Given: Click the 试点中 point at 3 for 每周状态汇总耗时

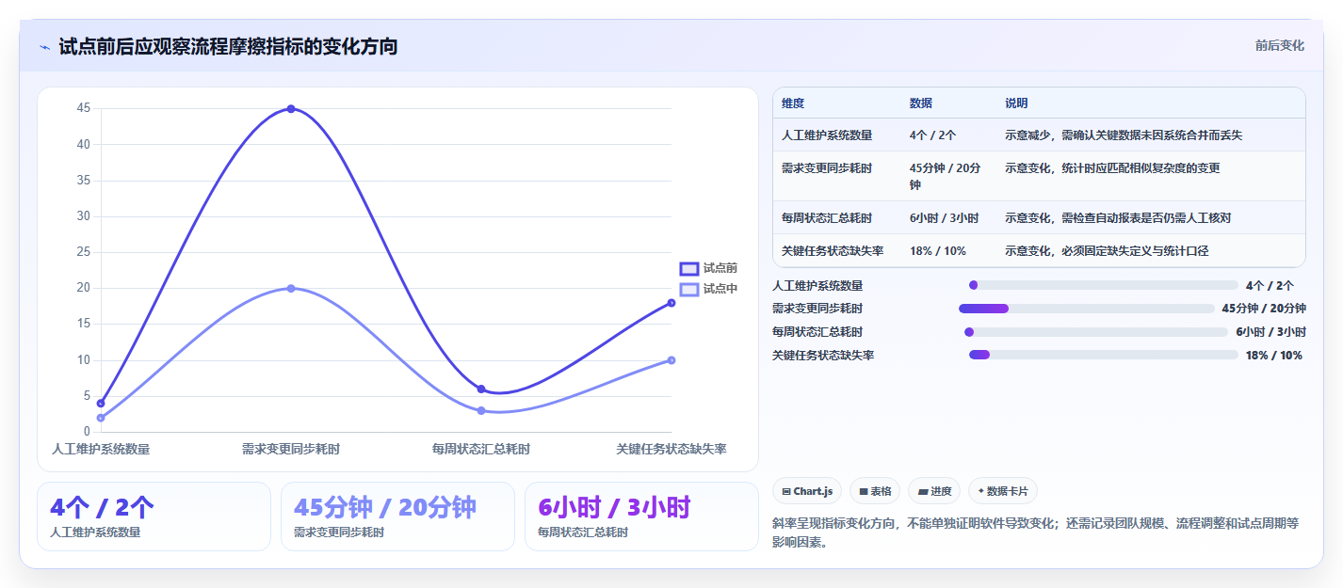Looking at the screenshot, I should click(481, 410).
